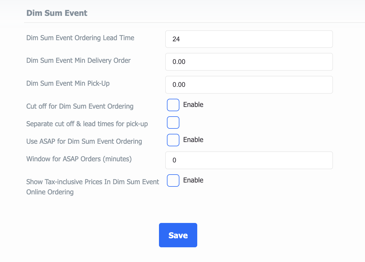Click Enable text beside Use ASAP checkbox
The image size is (365, 262).
click(193, 140)
